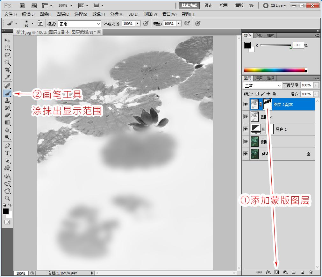Screen dimensions: 322x277
Task: Open layer style fx menu
Action: click(268, 272)
